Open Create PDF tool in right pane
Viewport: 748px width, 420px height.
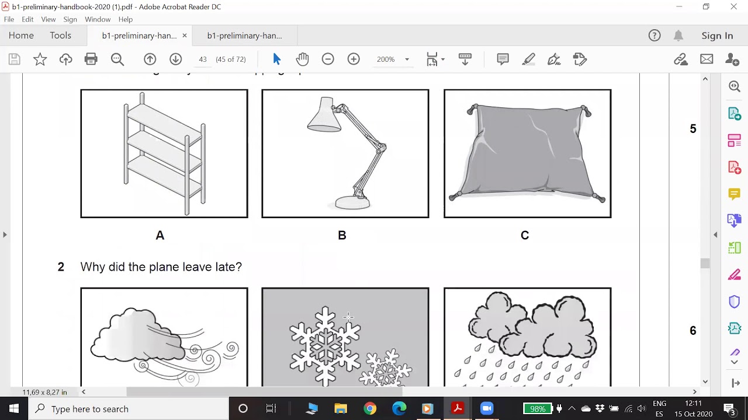coord(735,168)
